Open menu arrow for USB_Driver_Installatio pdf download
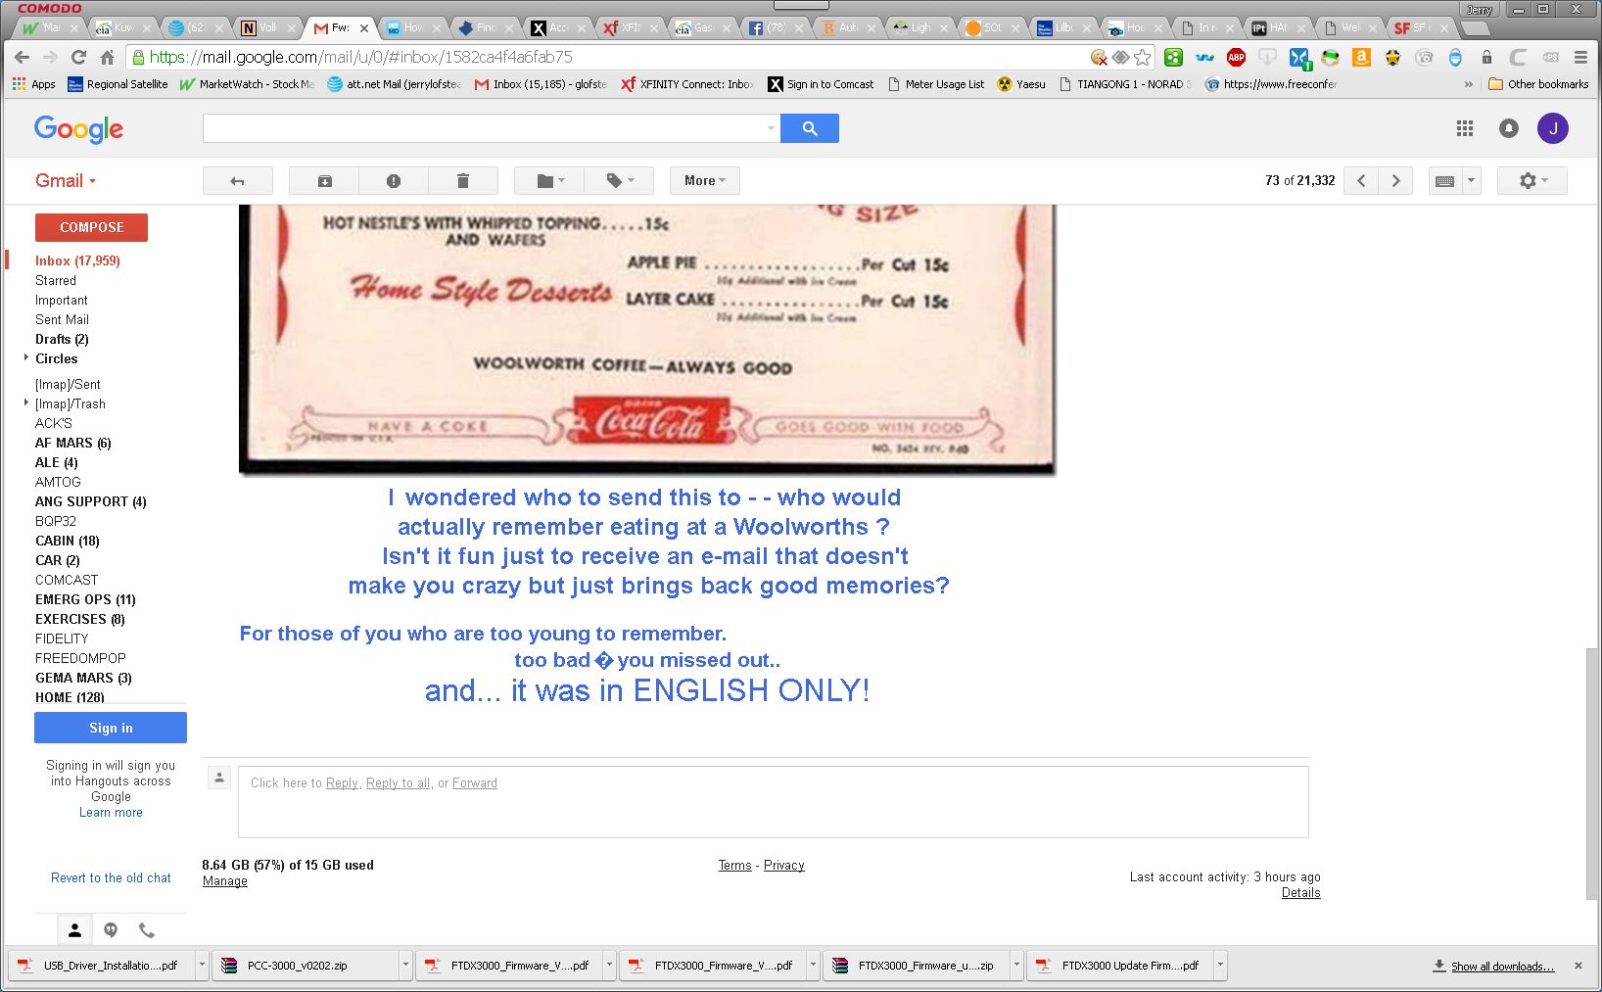1602x992 pixels. (202, 965)
